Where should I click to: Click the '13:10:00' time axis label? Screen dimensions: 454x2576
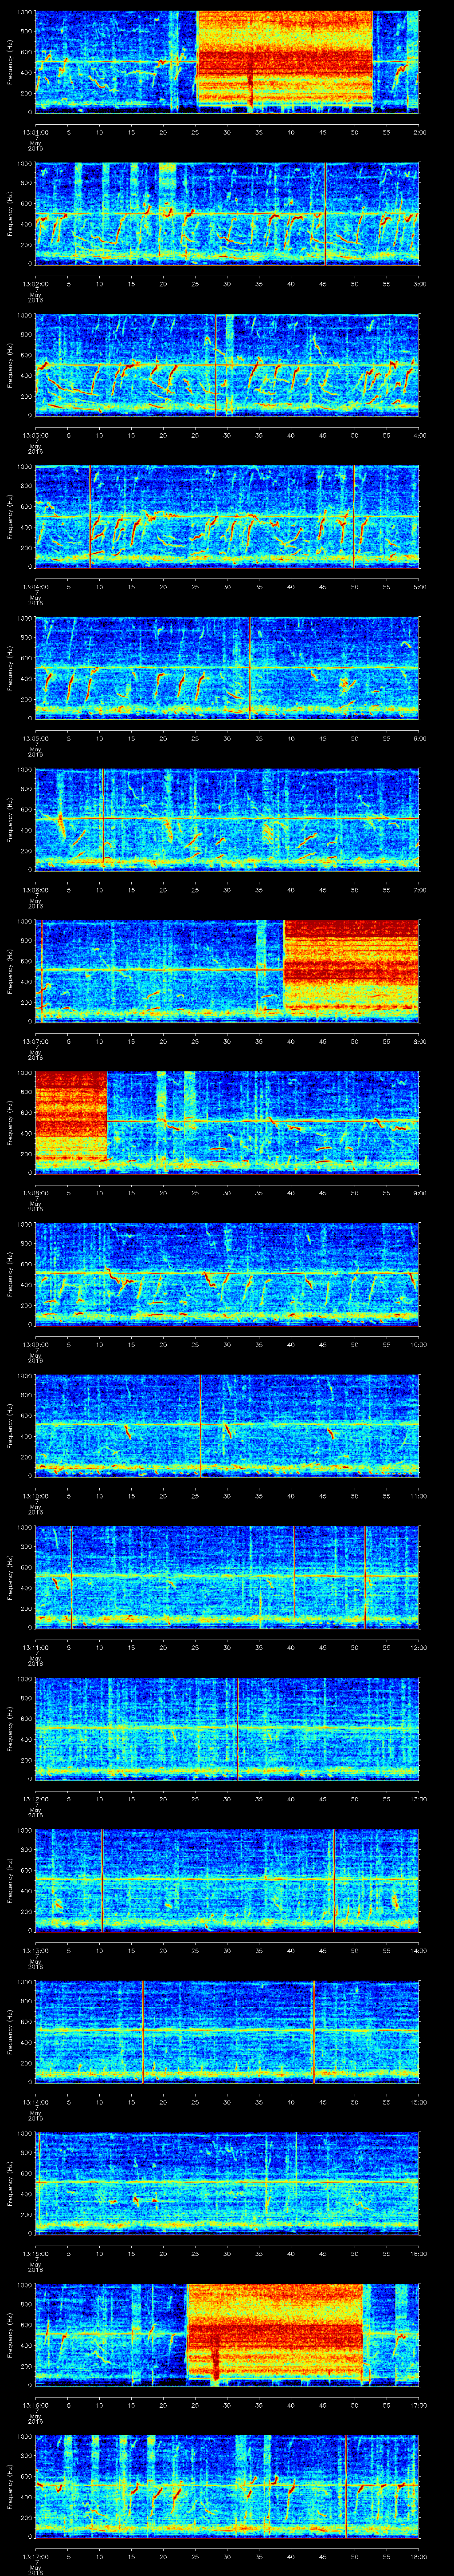click(35, 1495)
